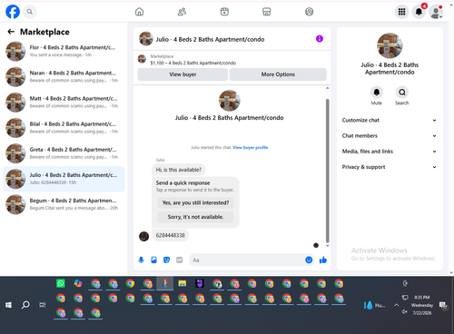This screenshot has height=334, width=454.
Task: Select Julio's apartment conversation
Action: click(64, 179)
